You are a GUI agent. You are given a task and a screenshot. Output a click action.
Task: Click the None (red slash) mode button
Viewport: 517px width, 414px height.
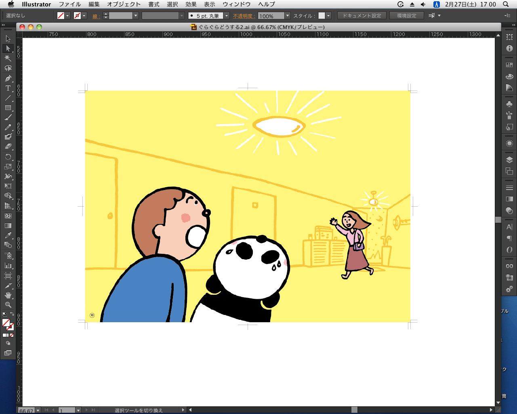pos(12,335)
